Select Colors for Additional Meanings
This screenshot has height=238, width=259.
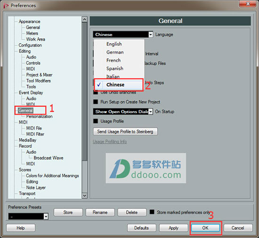[x=52, y=176]
